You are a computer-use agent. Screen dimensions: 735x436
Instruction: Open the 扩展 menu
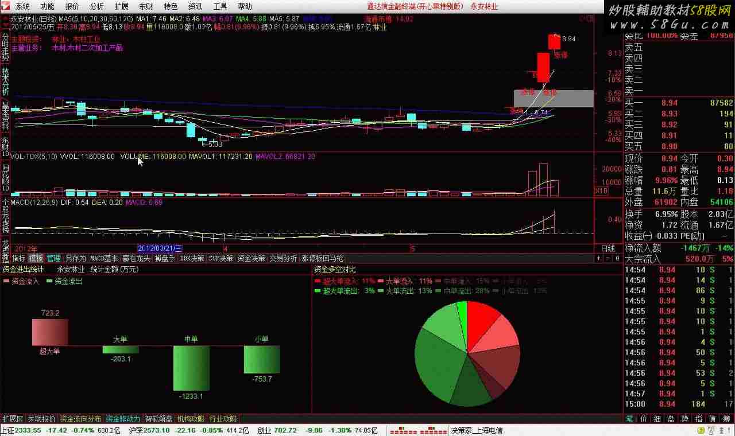click(121, 6)
